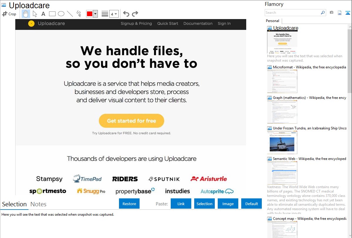
Task: Click the document page icon
Action: coord(340,13)
